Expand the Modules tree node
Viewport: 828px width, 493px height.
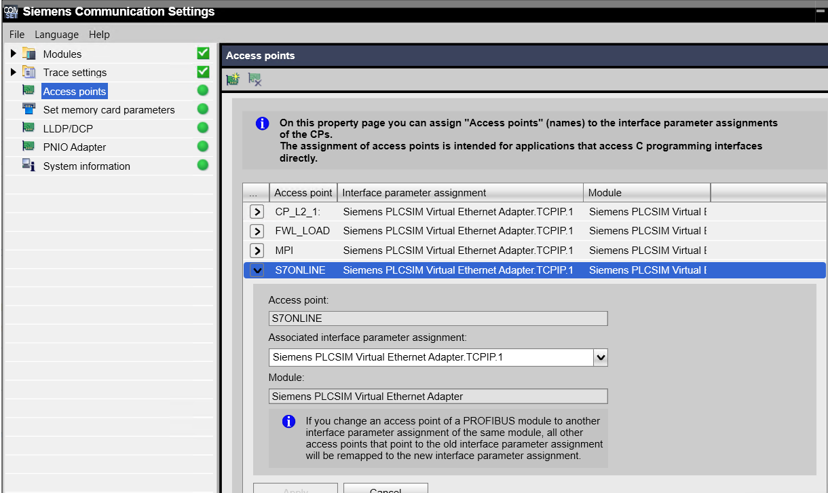14,54
